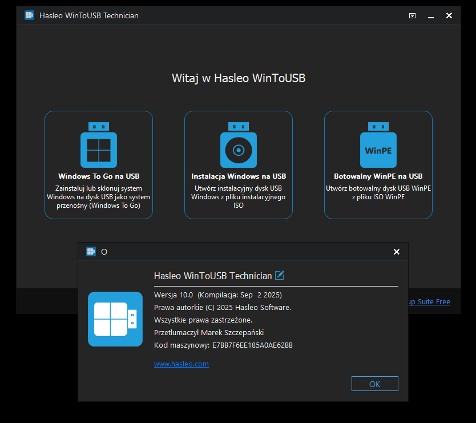This screenshot has width=476, height=423.
Task: Click the Witaj w Hasleo WinToUSB heading
Action: [239, 78]
